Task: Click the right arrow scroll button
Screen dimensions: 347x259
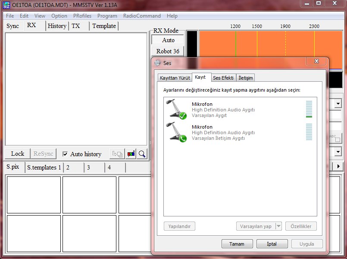Action: pos(339,166)
